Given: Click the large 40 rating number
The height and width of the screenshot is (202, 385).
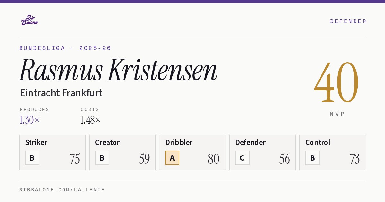Looking at the screenshot, I should (337, 82).
